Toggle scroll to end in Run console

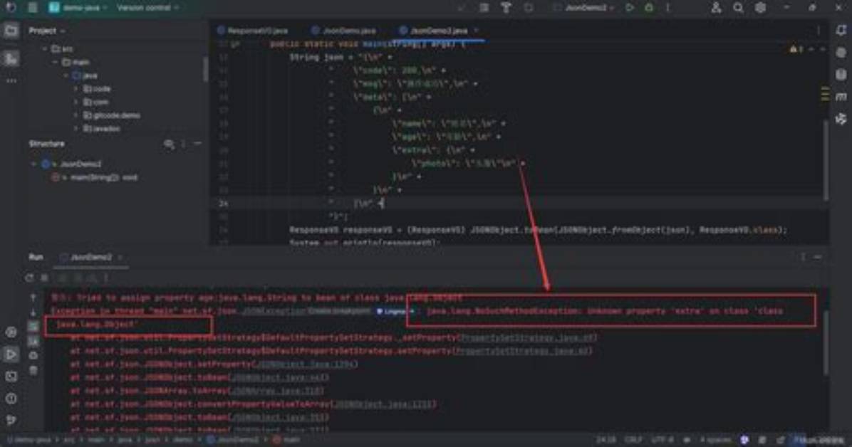pyautogui.click(x=33, y=341)
